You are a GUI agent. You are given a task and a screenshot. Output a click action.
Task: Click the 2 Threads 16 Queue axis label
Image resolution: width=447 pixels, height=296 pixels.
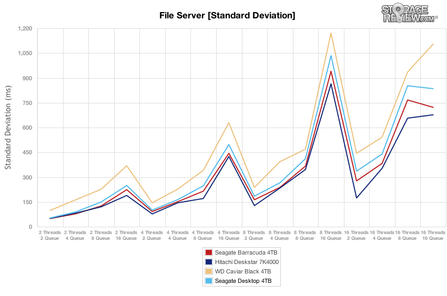click(126, 235)
